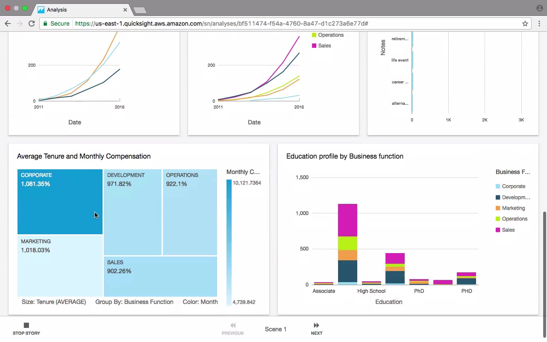Click the 'Size: Tenure (AVERAGE)' label
Image resolution: width=547 pixels, height=342 pixels.
(x=54, y=302)
